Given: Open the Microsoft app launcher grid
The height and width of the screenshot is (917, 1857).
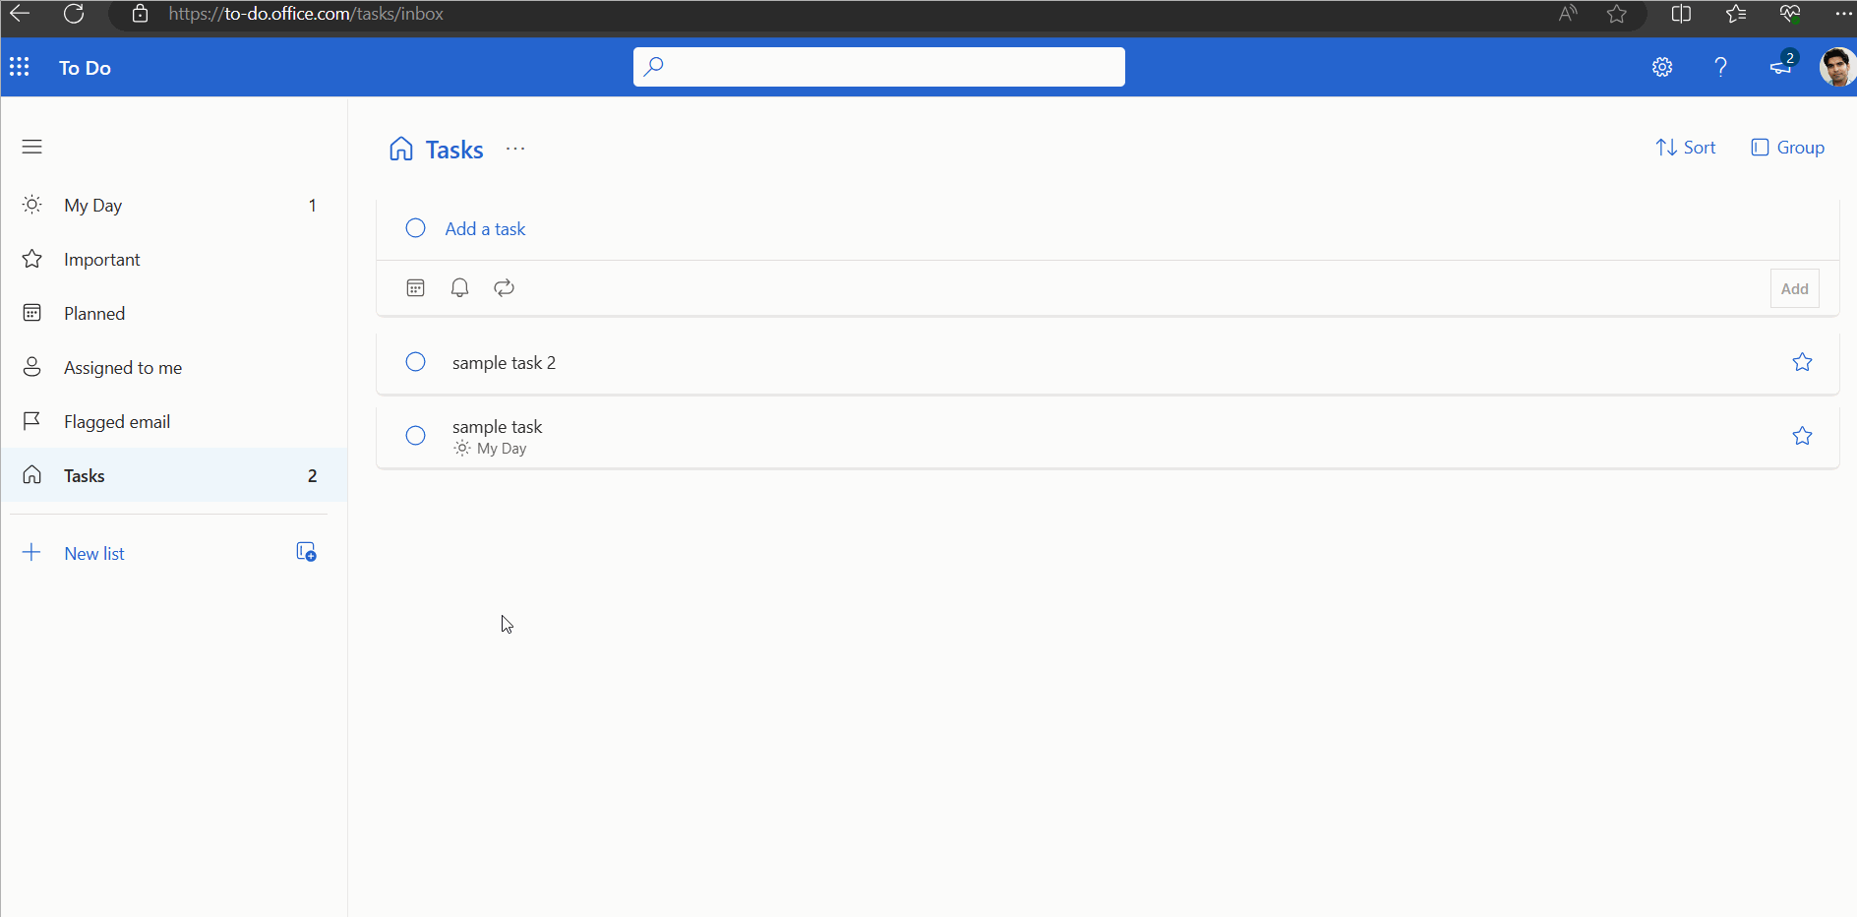Looking at the screenshot, I should point(20,66).
